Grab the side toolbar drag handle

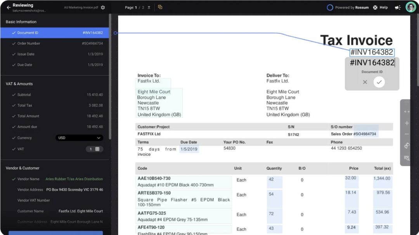[407, 102]
